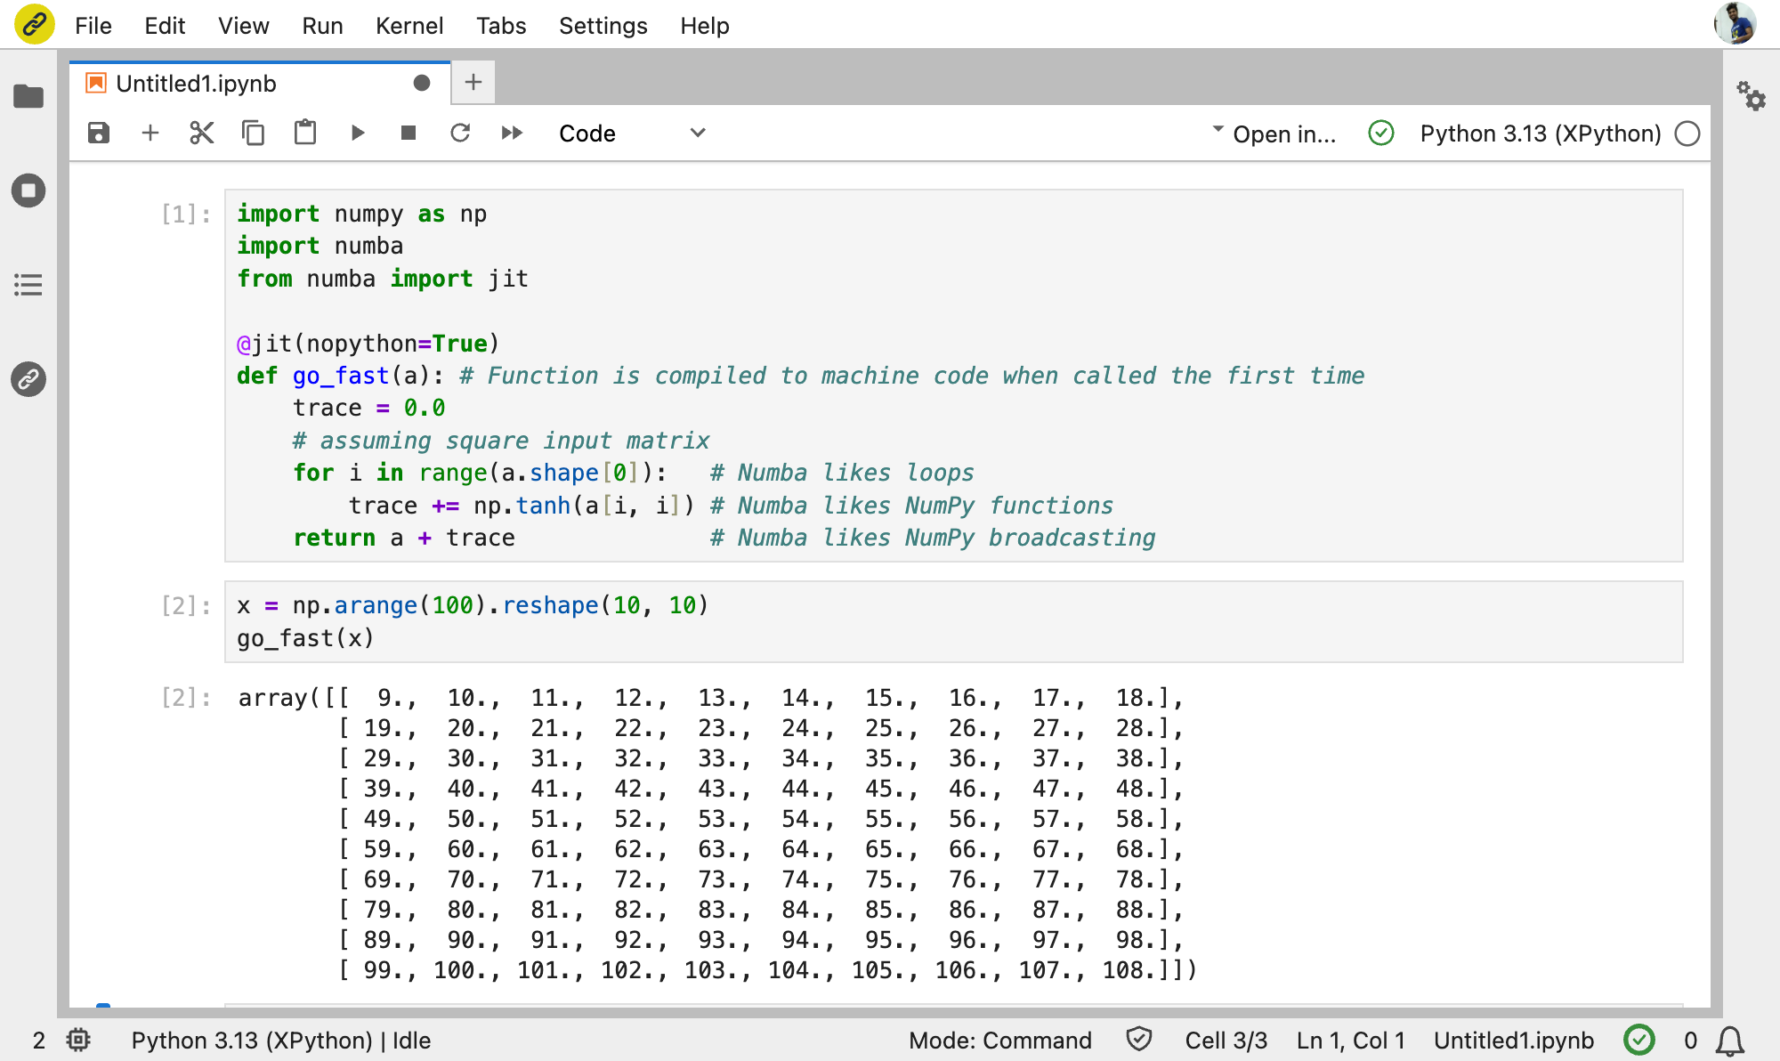Screen dimensions: 1780x1061
Task: Cut selected cell with scissors icon
Action: (x=202, y=134)
